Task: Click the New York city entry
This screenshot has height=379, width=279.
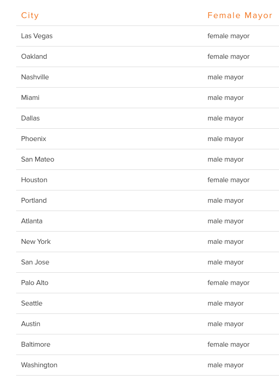Action: click(x=36, y=241)
